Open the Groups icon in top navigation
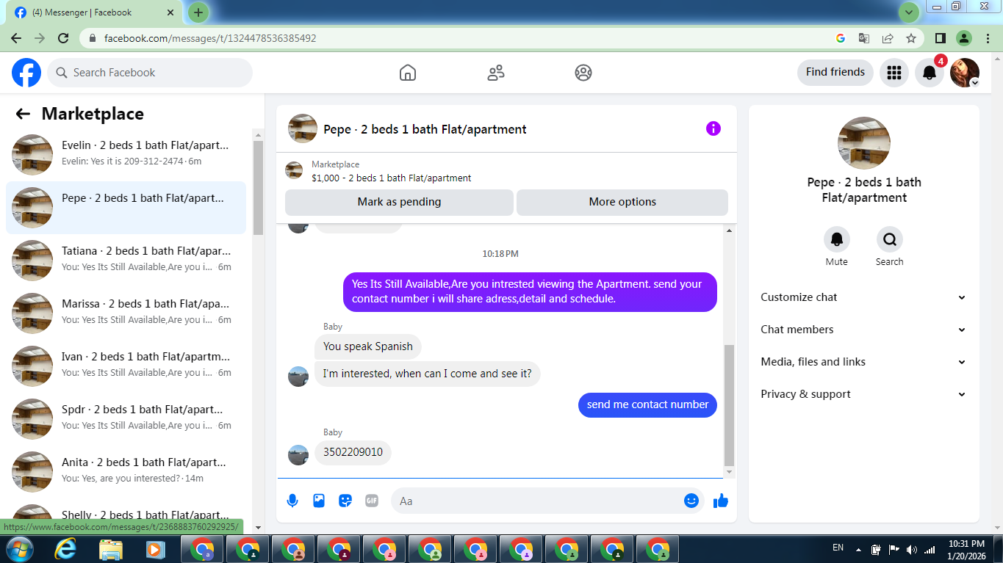 (583, 73)
